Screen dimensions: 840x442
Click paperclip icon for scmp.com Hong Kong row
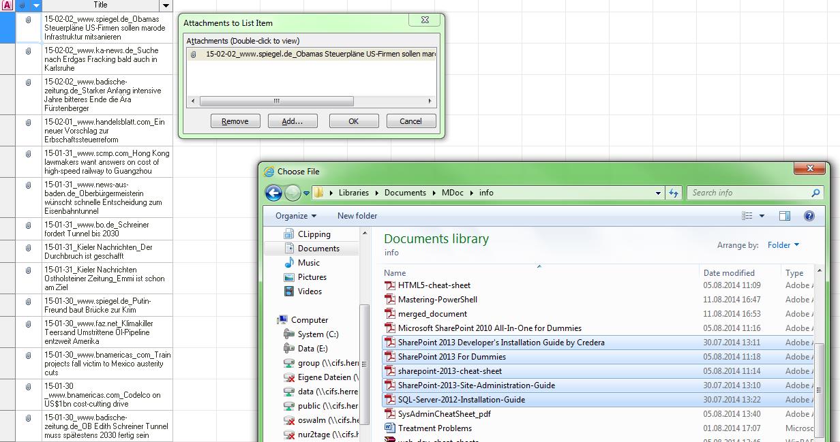point(28,155)
